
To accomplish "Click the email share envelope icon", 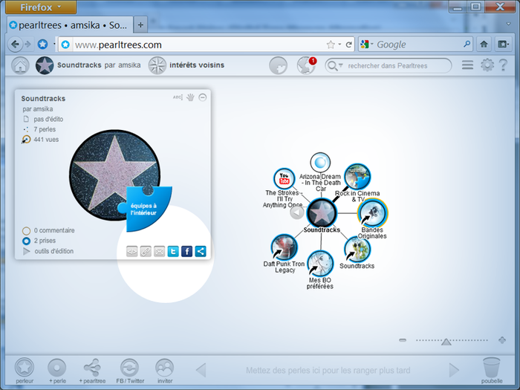I will (159, 251).
